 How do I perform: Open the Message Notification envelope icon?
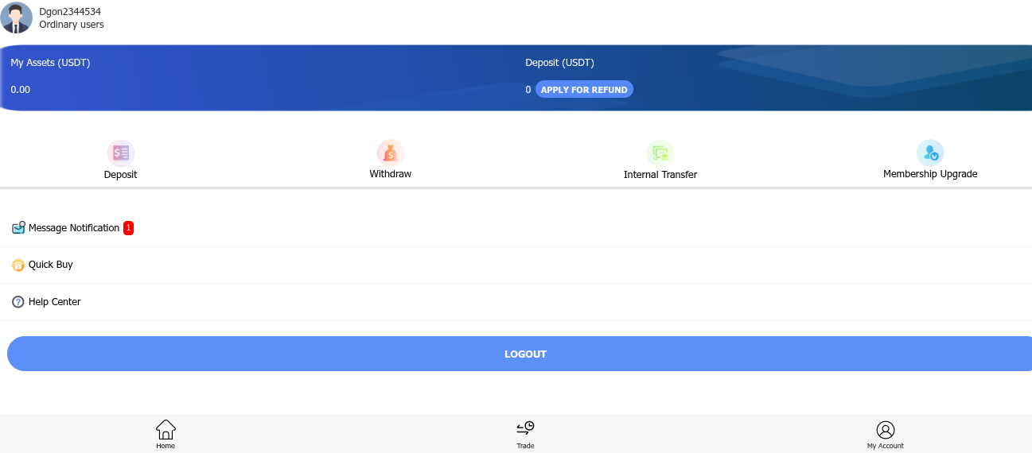click(x=18, y=228)
